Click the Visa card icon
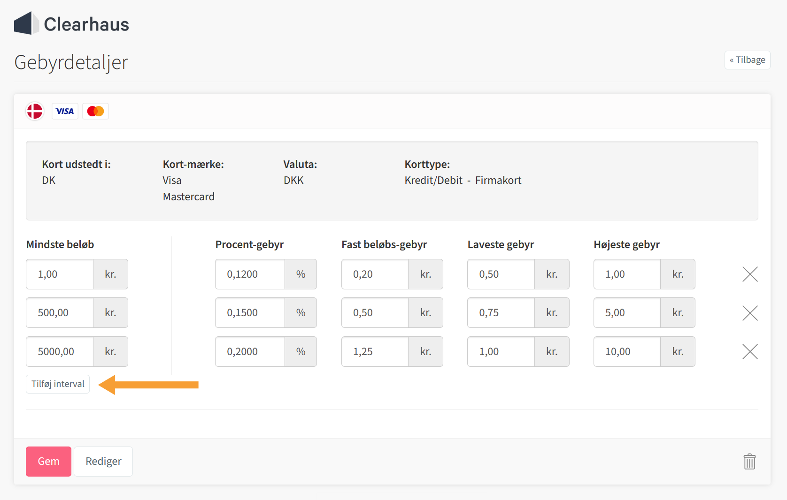The height and width of the screenshot is (500, 787). [65, 111]
